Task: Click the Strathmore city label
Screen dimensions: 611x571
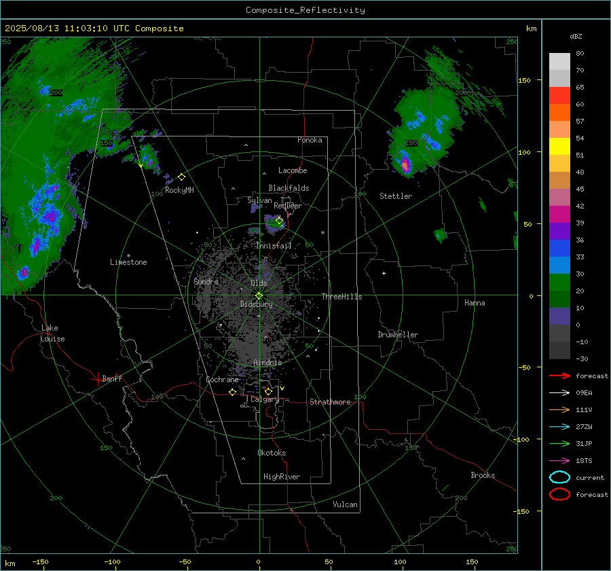Action: [x=330, y=402]
